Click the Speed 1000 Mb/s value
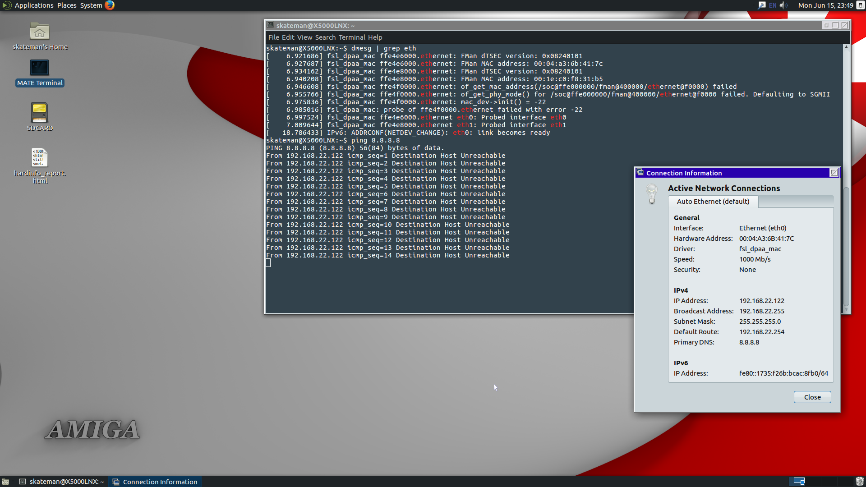 click(755, 259)
